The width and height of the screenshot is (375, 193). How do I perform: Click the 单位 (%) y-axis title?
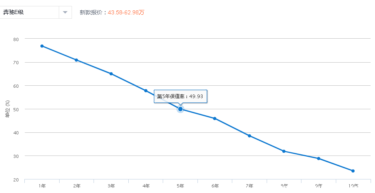tap(7, 109)
